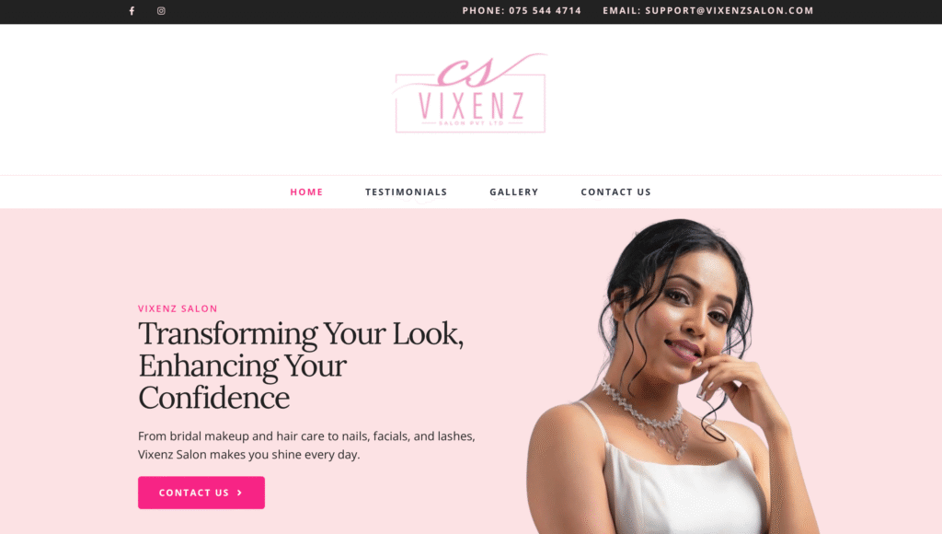Open the Gallery menu item
Screen dimensions: 942x534
point(513,192)
